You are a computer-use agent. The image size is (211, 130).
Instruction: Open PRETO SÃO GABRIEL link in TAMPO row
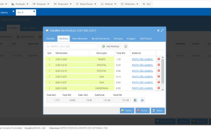point(143,59)
